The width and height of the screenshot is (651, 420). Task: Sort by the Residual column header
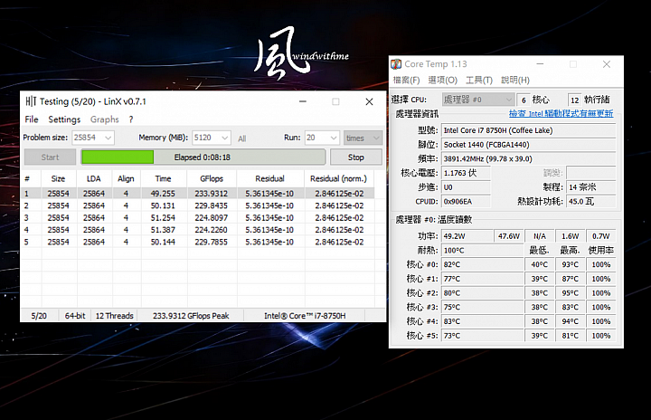269,179
